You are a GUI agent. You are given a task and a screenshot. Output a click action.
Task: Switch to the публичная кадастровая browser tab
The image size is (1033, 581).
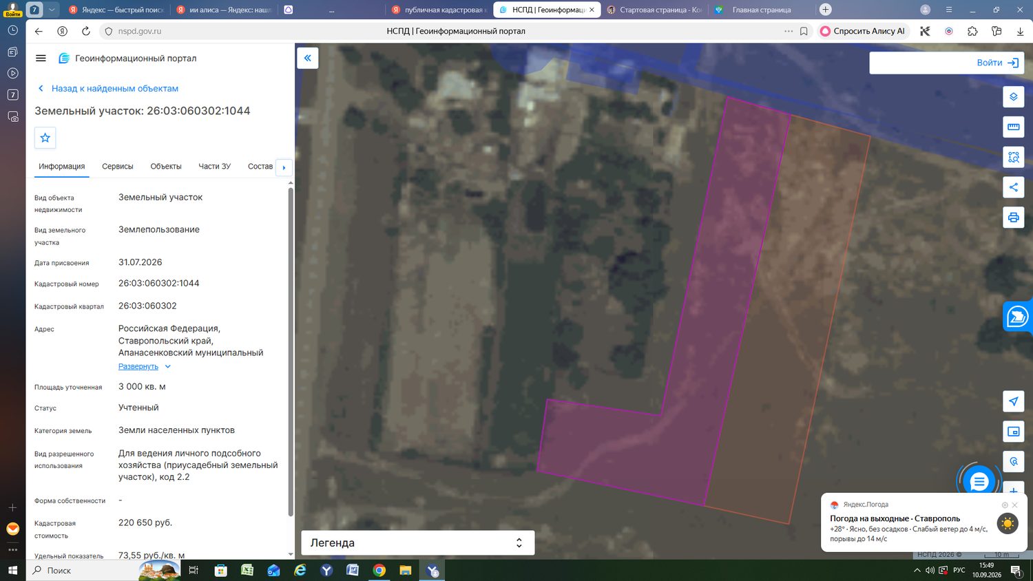coord(439,10)
